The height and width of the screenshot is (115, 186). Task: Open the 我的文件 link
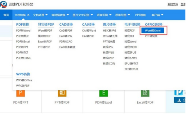point(173,4)
